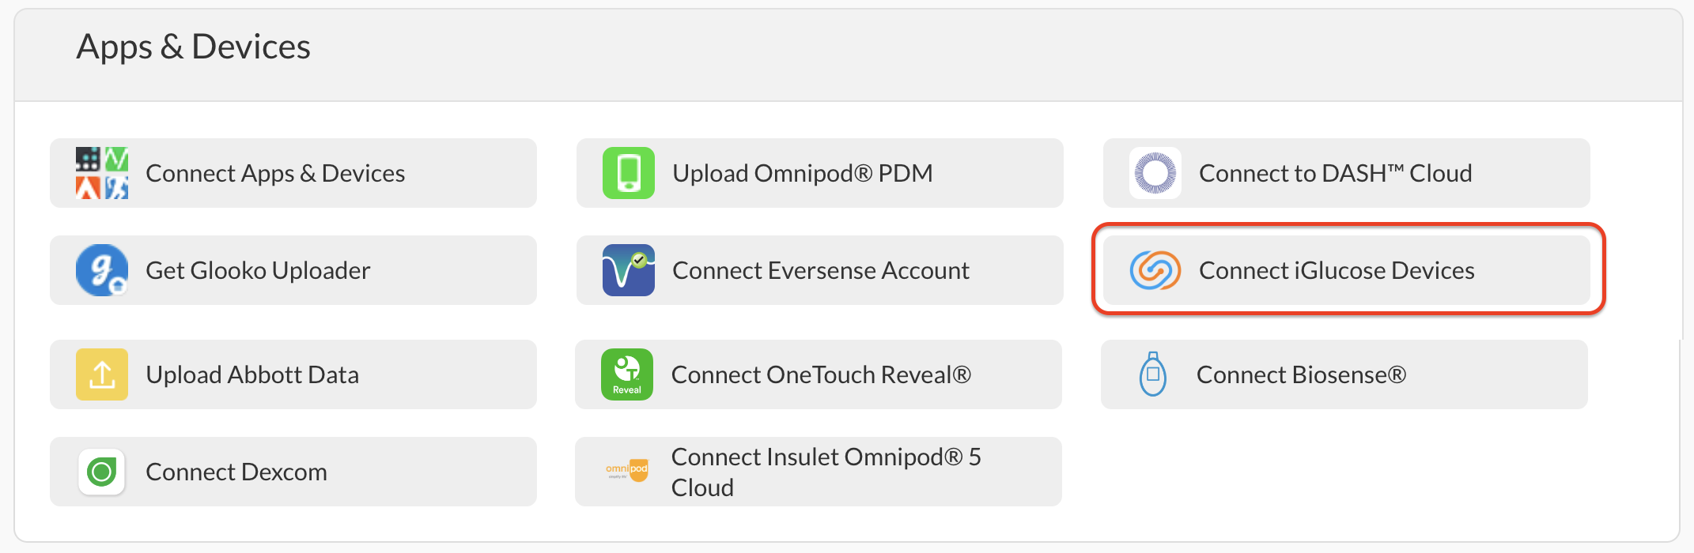Select Connect Insulet Omnipod® 5 Cloud
Image resolution: width=1694 pixels, height=553 pixels.
click(x=819, y=472)
